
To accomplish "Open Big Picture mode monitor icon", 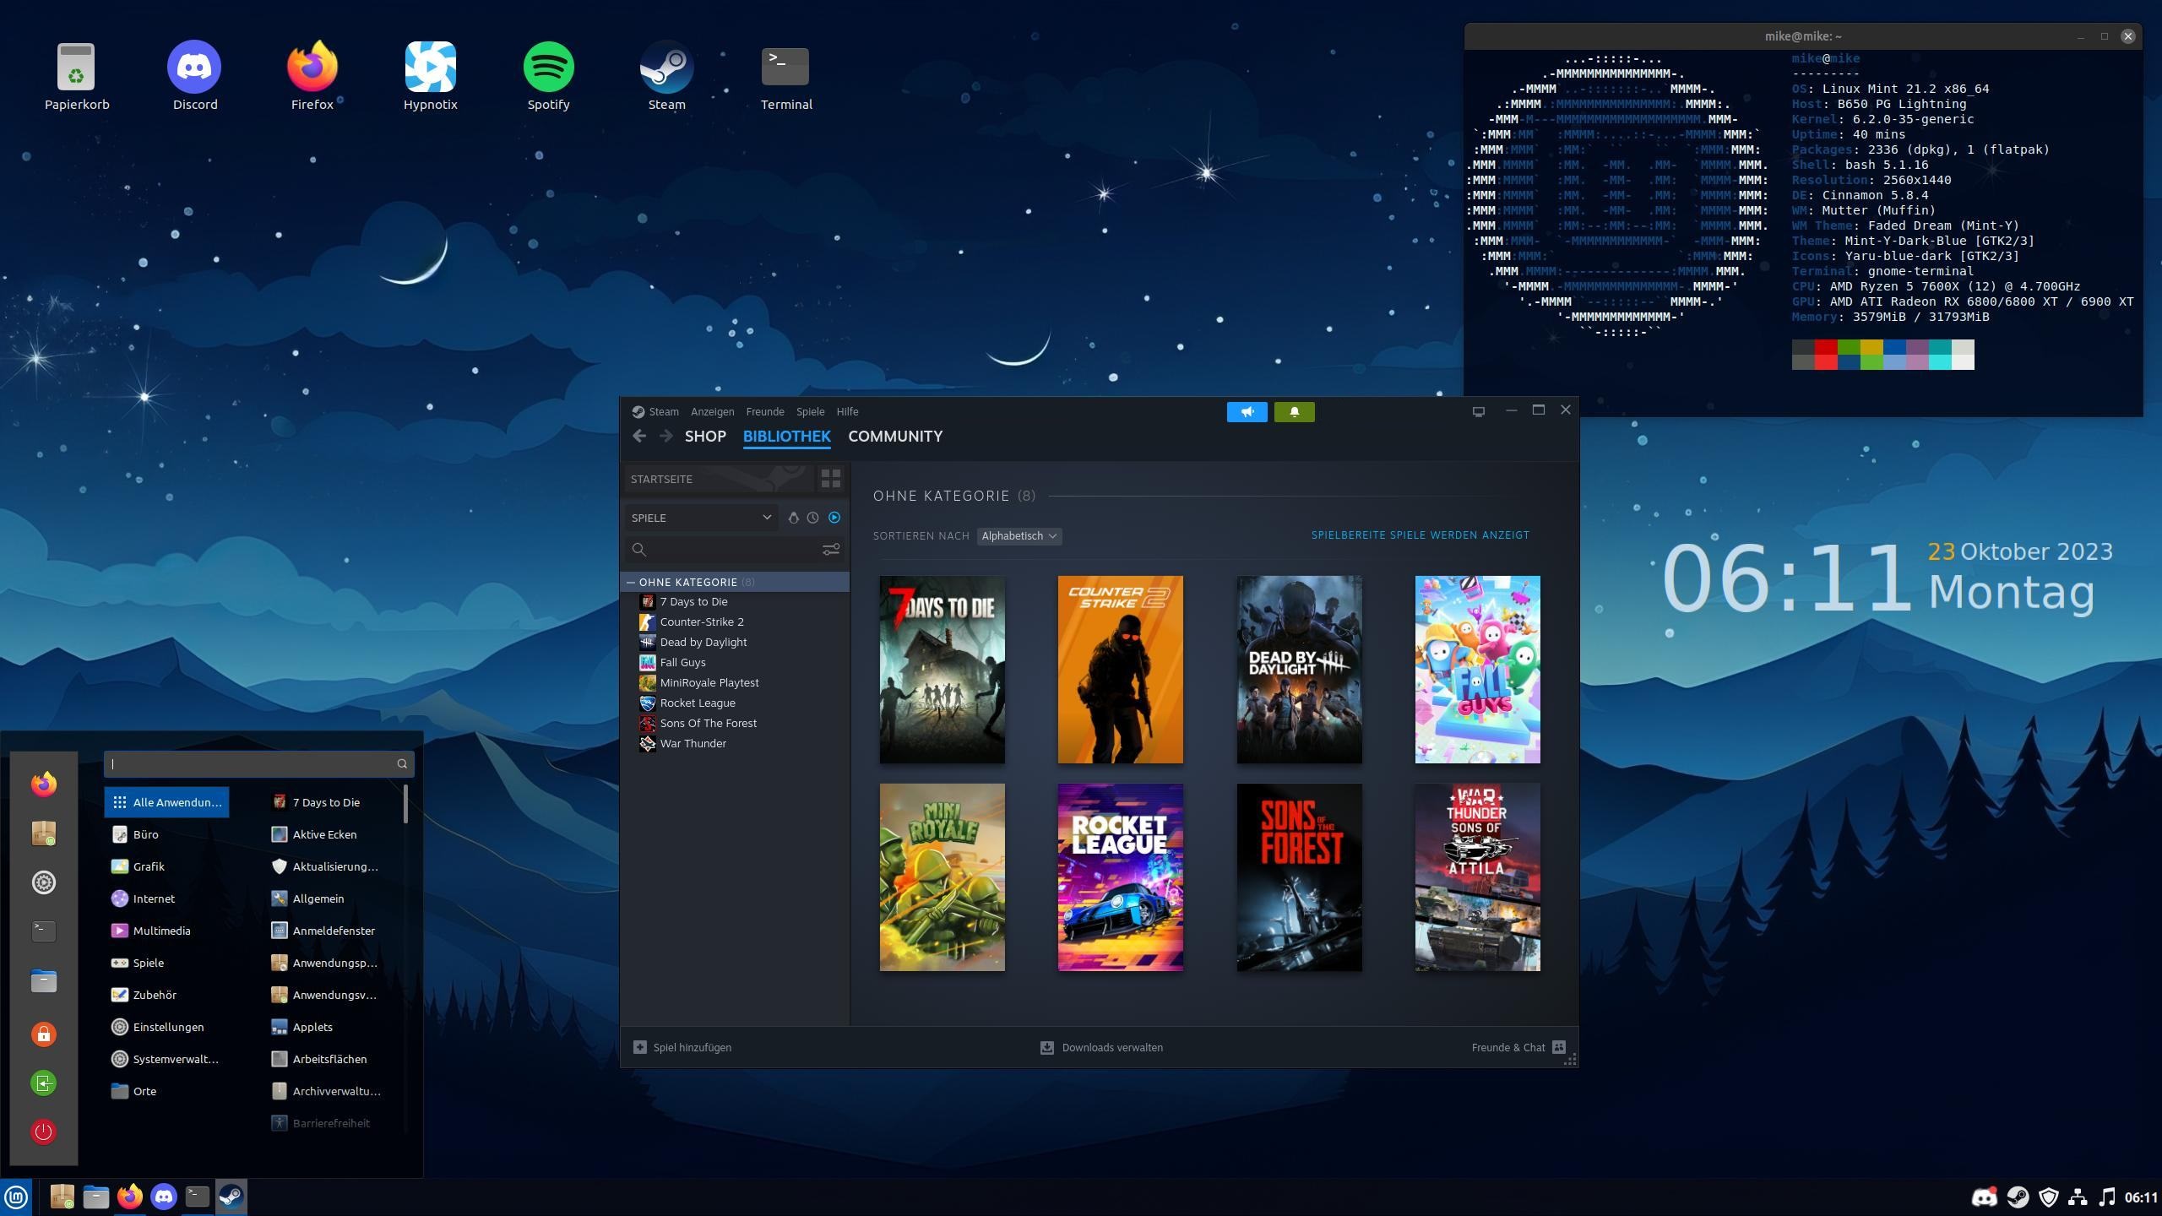I will [1478, 412].
